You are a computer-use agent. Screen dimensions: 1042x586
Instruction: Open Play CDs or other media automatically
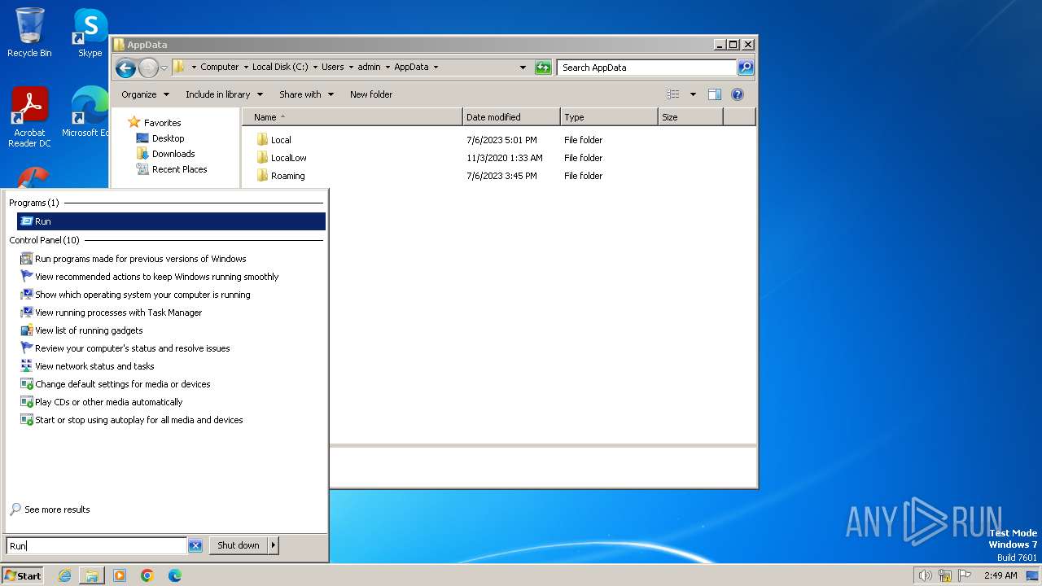(x=171, y=402)
